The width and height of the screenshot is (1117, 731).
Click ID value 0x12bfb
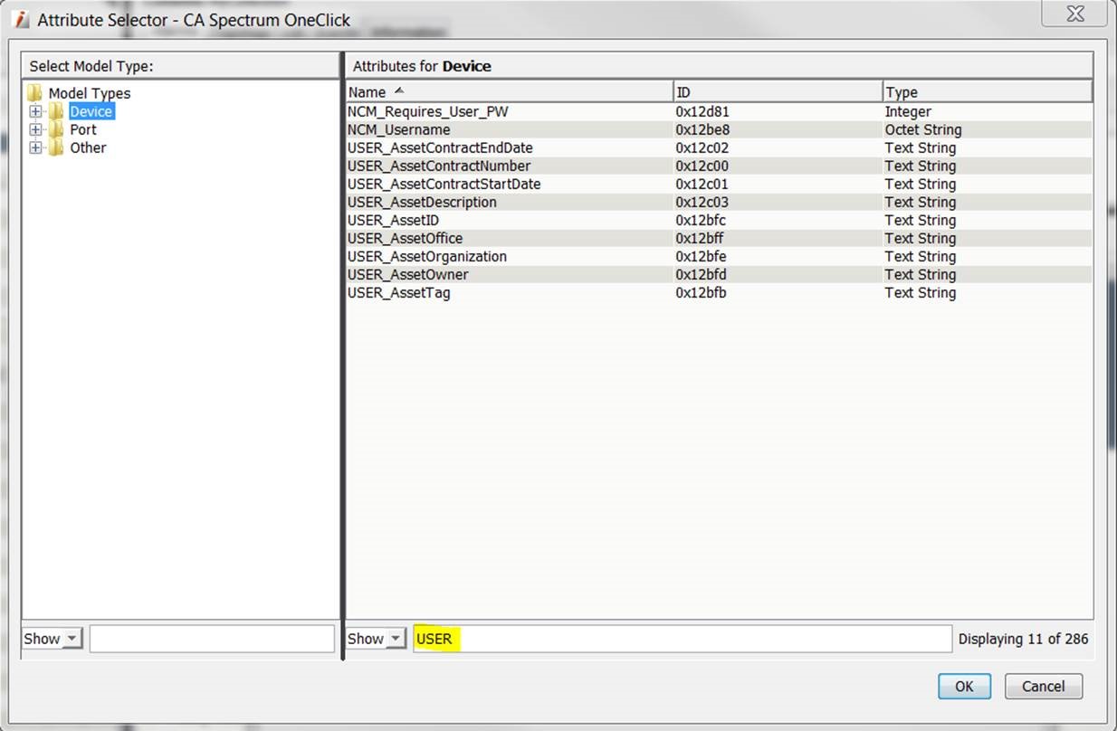701,292
